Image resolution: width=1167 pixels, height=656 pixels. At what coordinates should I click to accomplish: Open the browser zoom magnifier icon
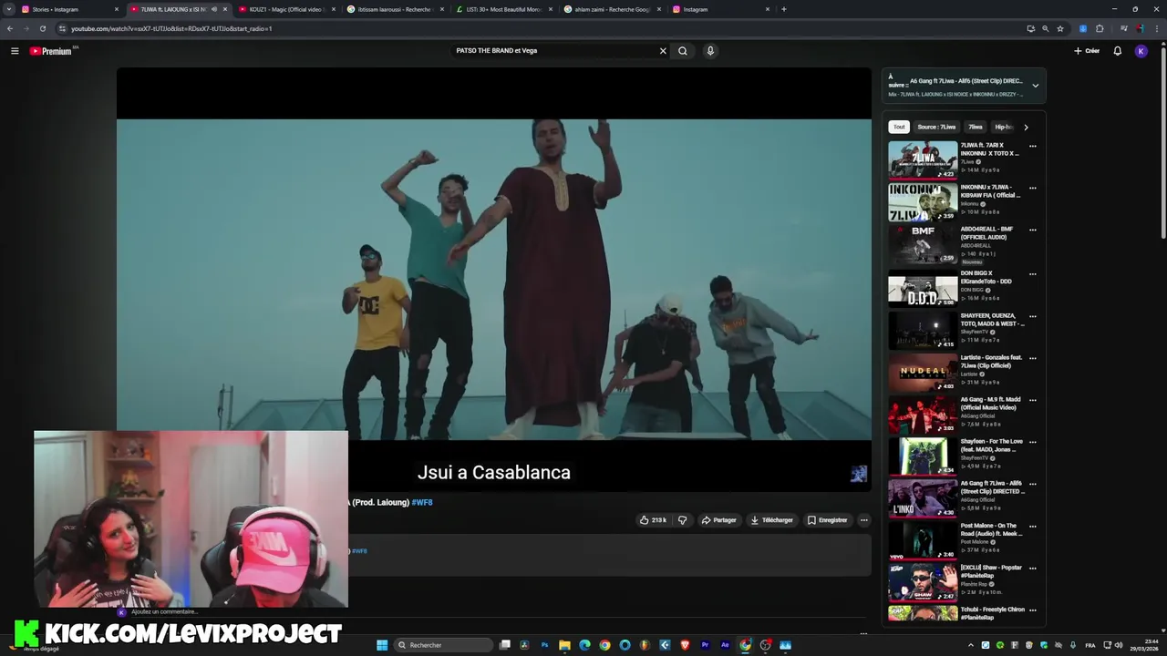pos(1045,28)
